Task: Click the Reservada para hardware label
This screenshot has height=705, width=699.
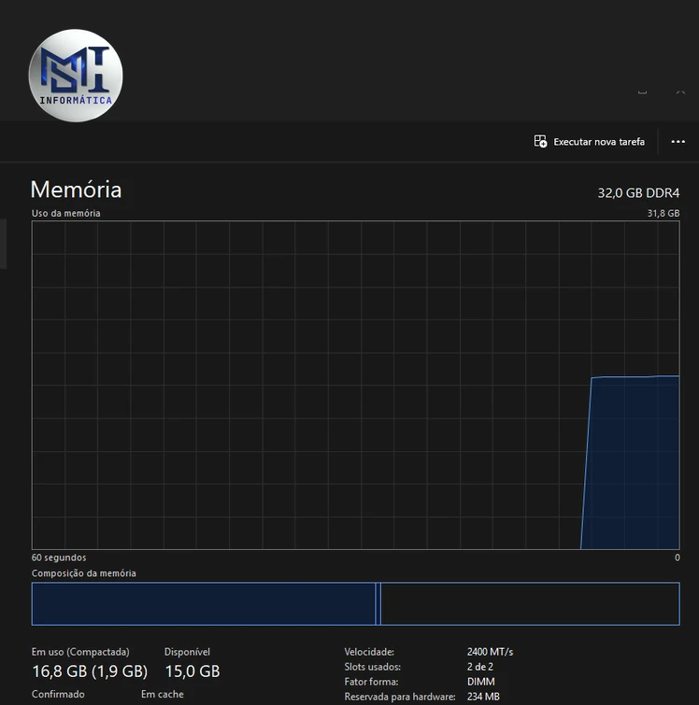Action: point(400,697)
